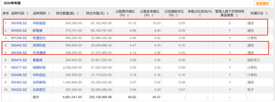Select stock ratio 10.13 for 中际旭创
Viewport: 275px width, 102px height.
[133, 23]
